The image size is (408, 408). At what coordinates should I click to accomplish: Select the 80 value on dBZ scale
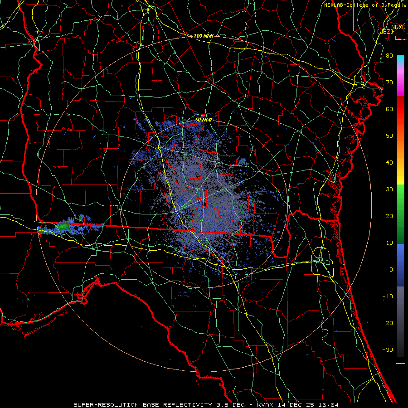click(x=389, y=56)
